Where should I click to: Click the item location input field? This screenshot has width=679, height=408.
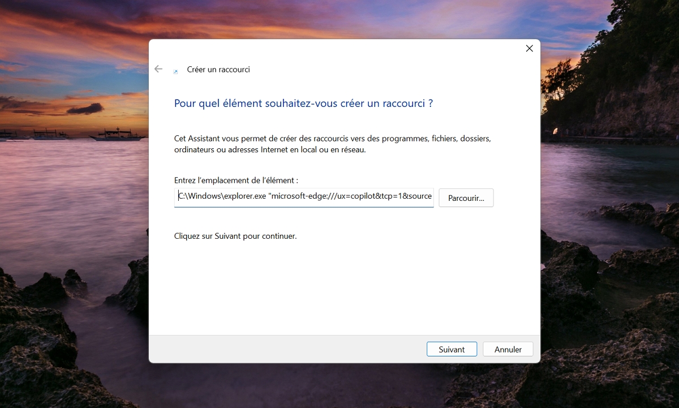tap(304, 197)
